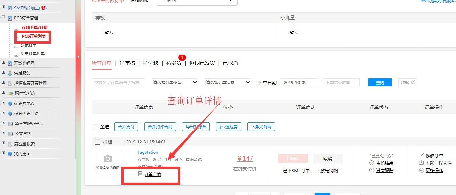Image resolution: width=456 pixels, height=195 pixels.
Task: Switch to the 待发货 tab
Action: [x=174, y=63]
